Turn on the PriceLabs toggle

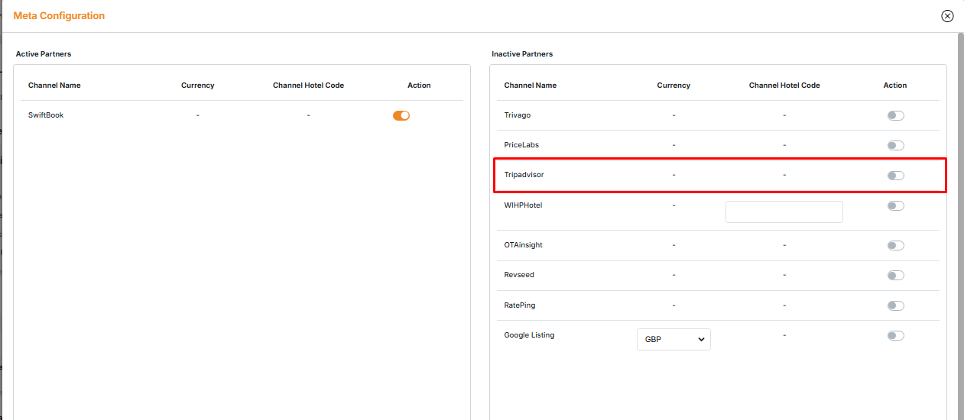pyautogui.click(x=895, y=145)
